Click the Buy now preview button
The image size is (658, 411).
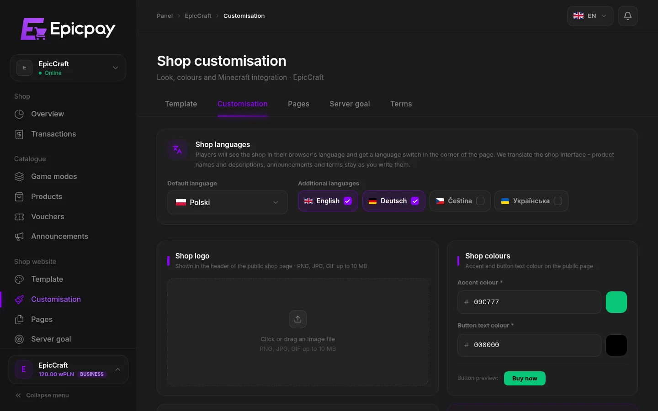pyautogui.click(x=525, y=379)
